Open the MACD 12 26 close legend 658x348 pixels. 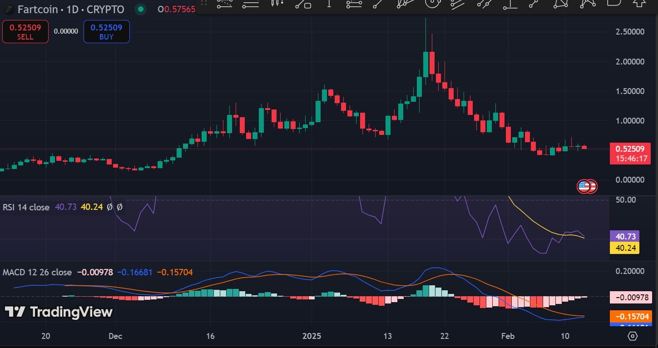coord(37,272)
